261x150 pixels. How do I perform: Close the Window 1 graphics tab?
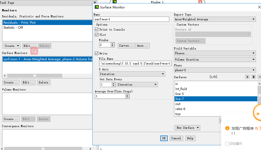pyautogui.click(x=200, y=2)
